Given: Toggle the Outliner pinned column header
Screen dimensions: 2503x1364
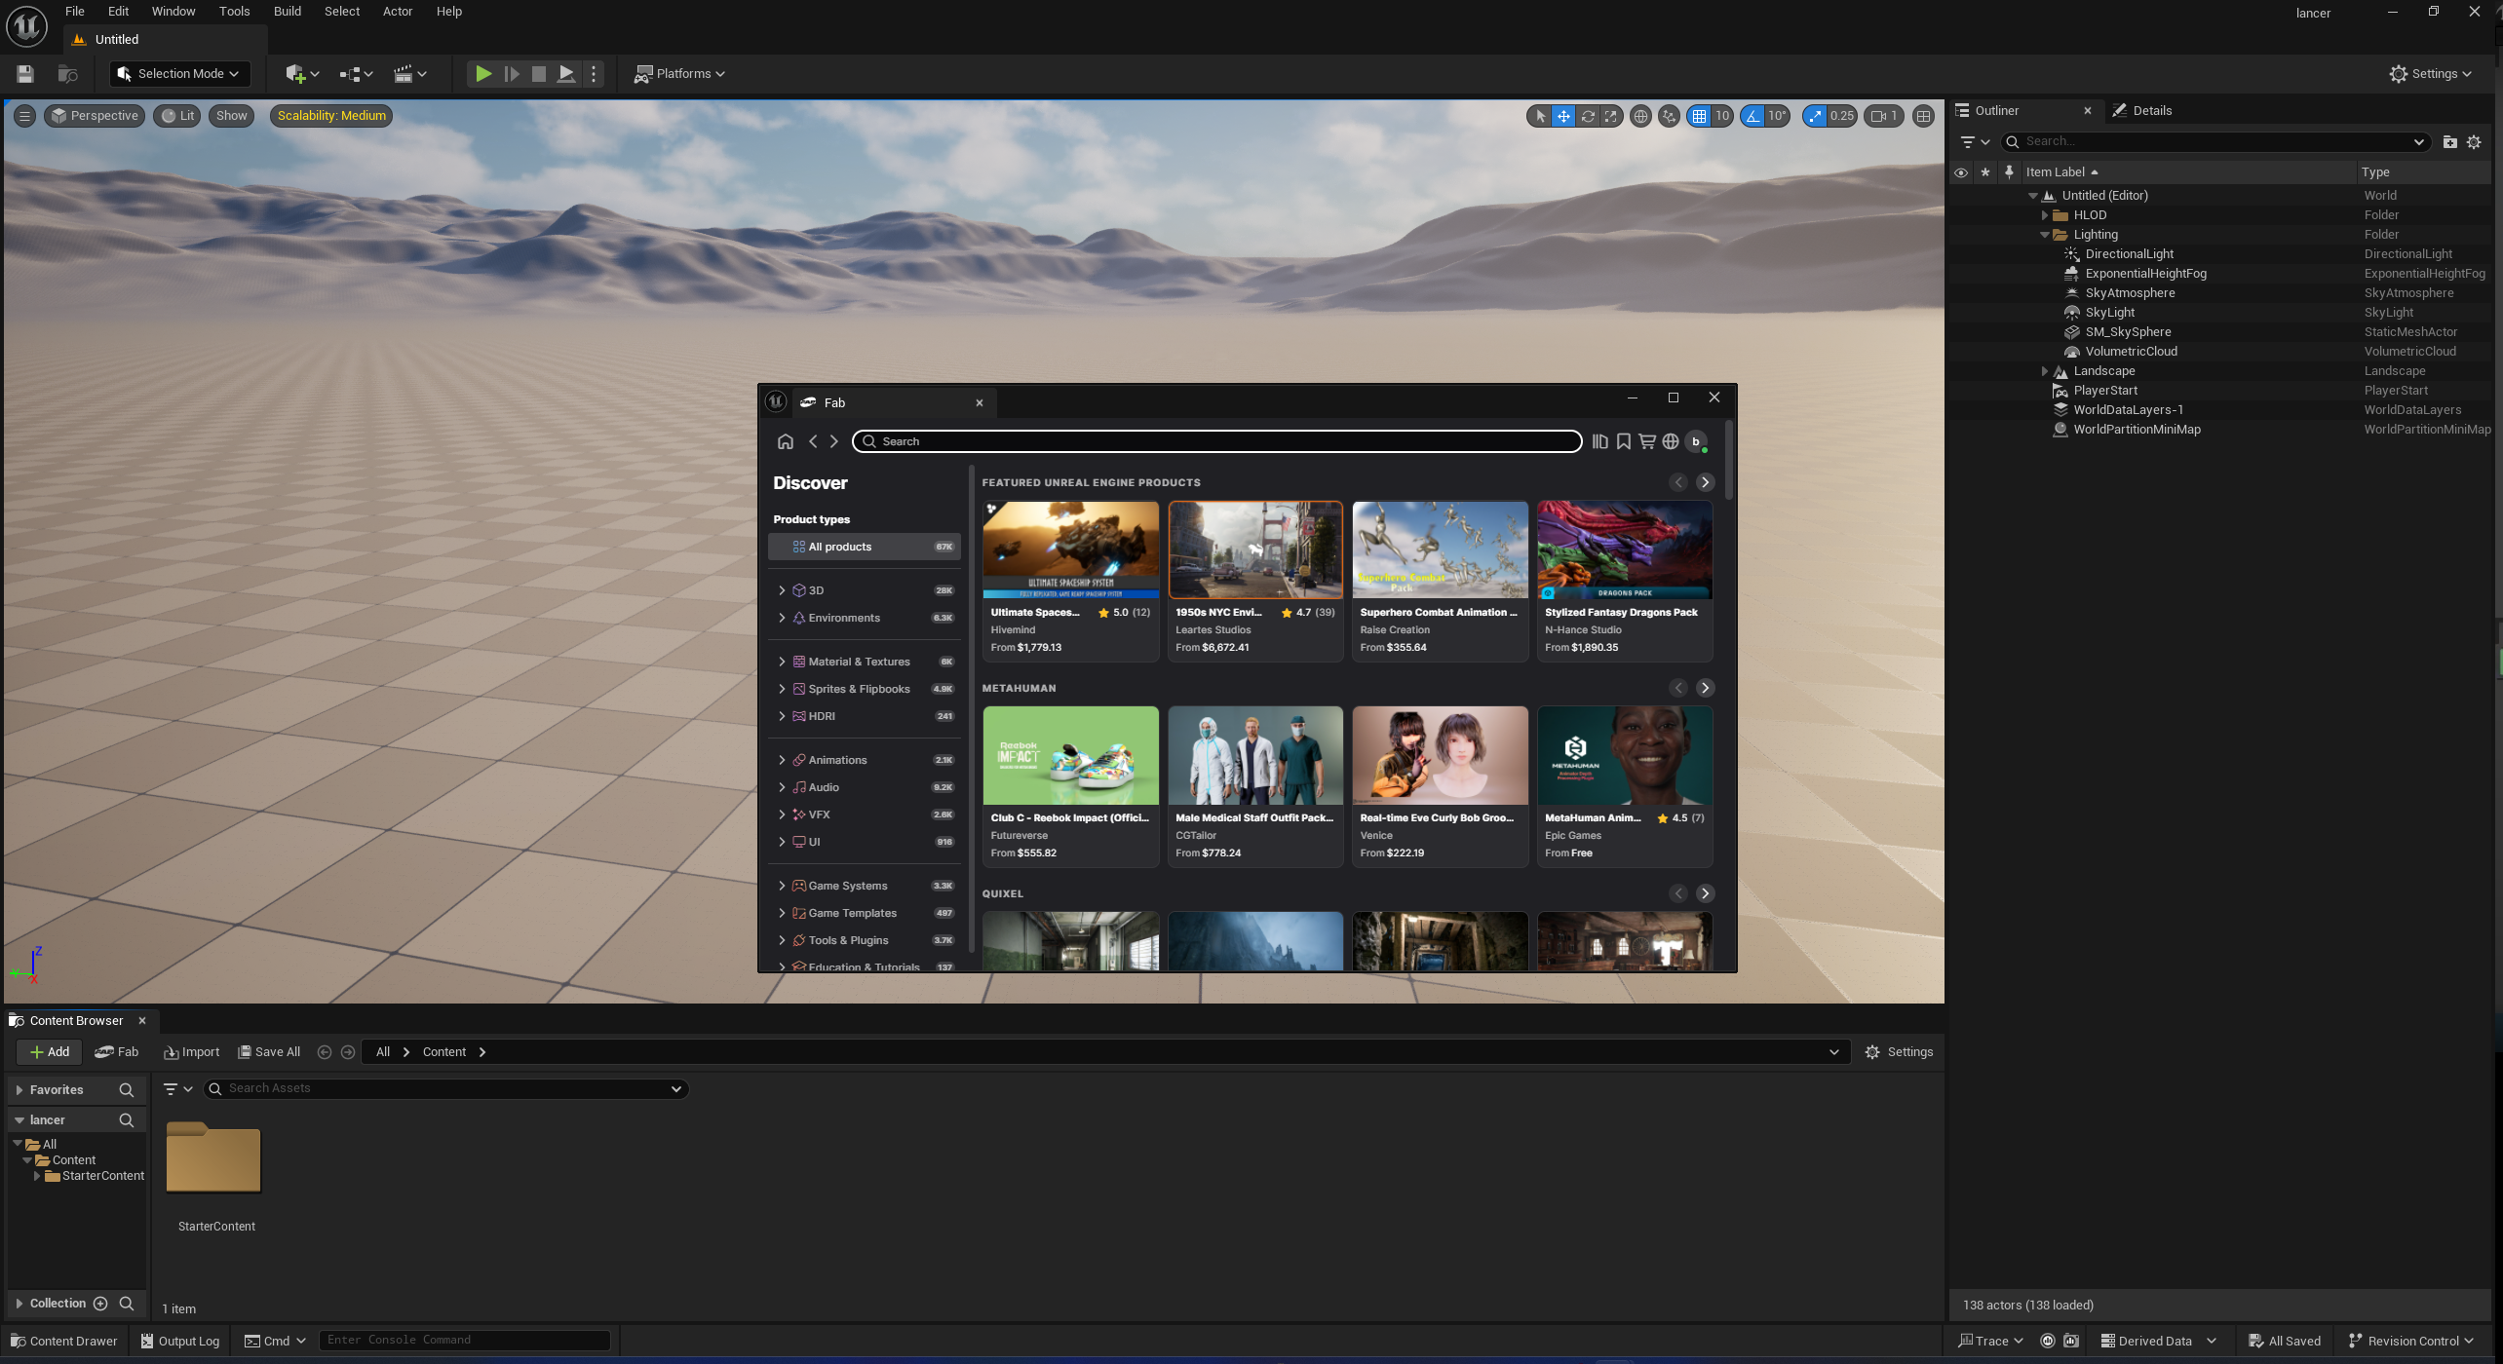Looking at the screenshot, I should [2009, 172].
